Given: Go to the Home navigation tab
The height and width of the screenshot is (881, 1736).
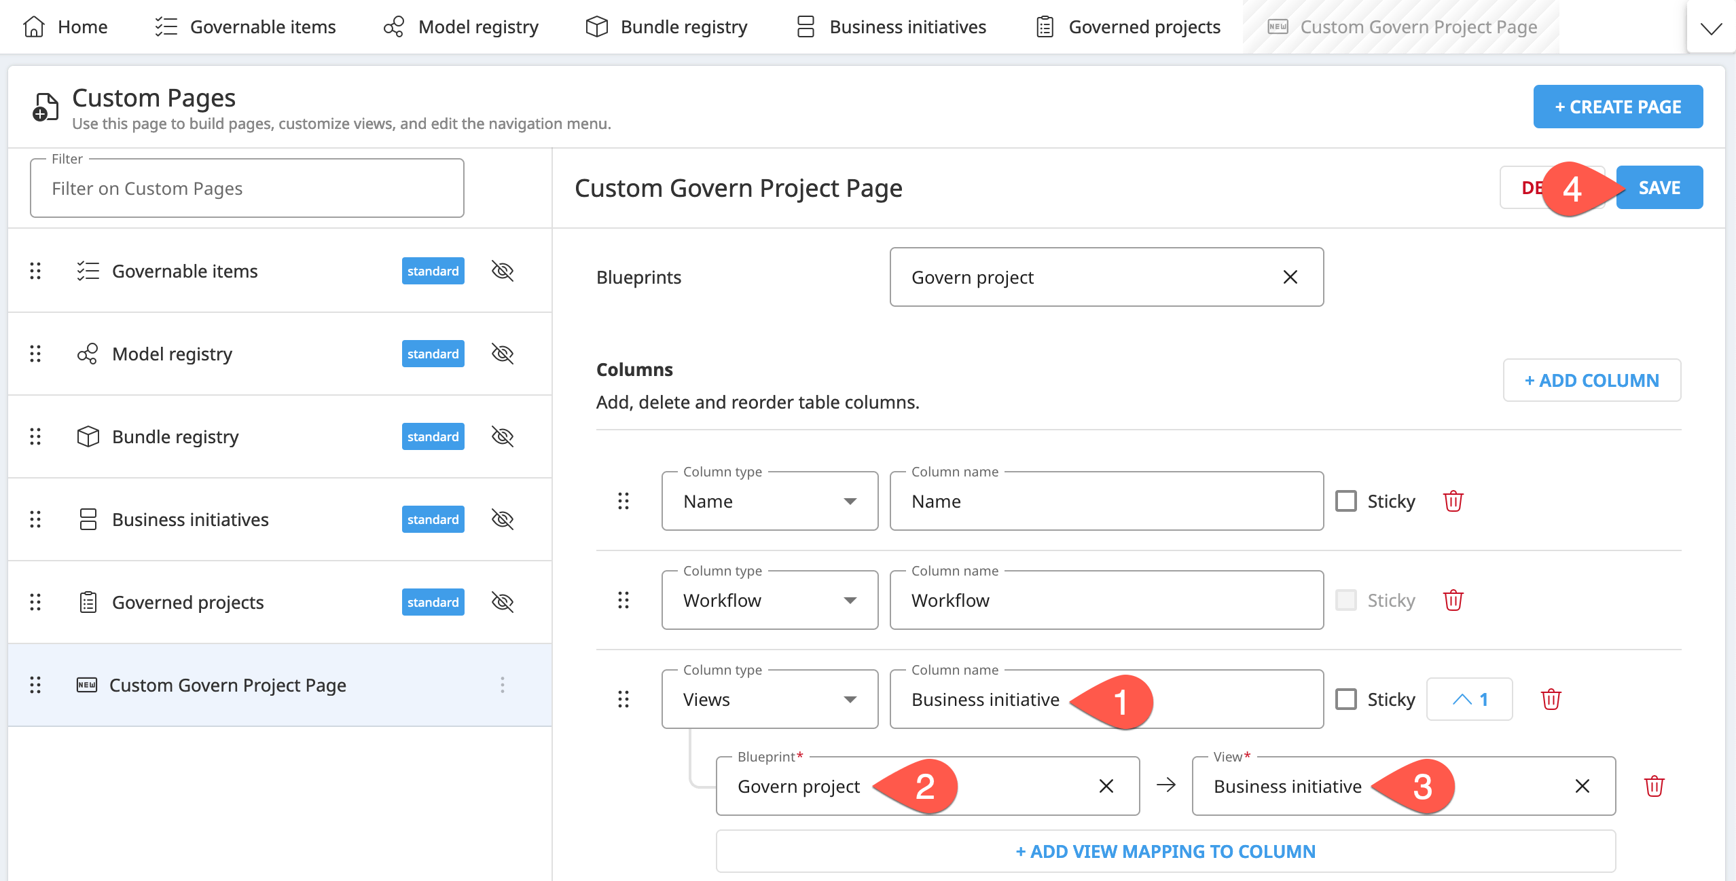Looking at the screenshot, I should [65, 26].
